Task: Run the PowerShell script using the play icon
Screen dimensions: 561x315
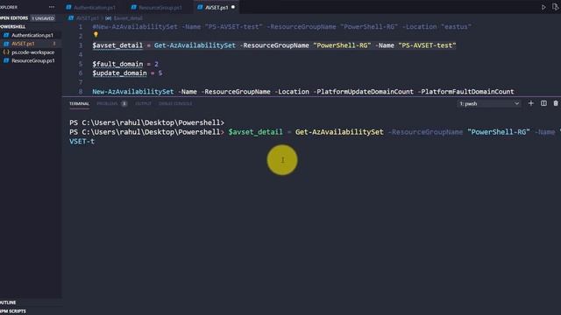Action: click(x=543, y=7)
